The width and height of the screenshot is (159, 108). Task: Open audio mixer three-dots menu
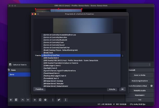click(x=66, y=100)
